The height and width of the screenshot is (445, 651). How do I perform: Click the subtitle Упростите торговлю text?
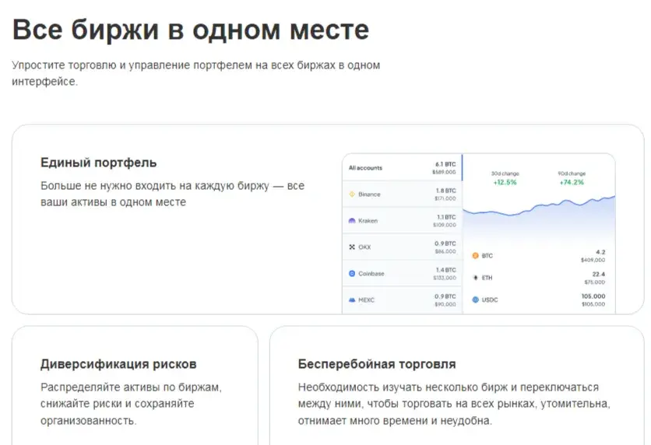pyautogui.click(x=195, y=73)
